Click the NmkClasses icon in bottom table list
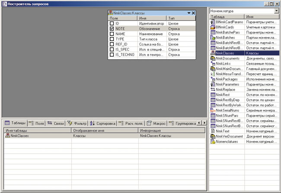 [8, 136]
